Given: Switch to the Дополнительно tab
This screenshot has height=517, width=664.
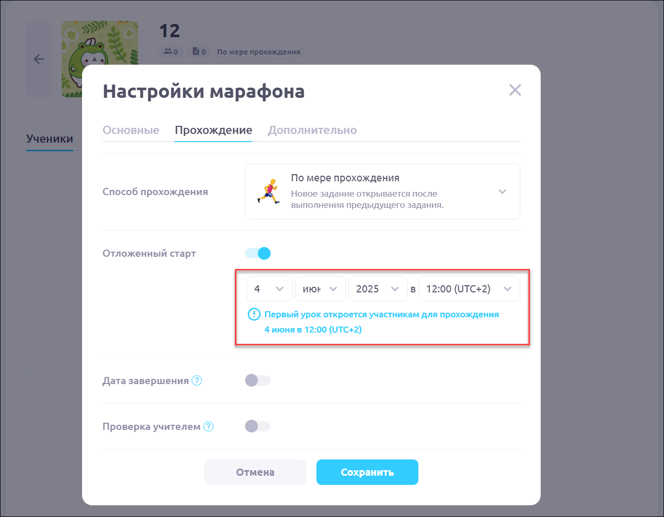Looking at the screenshot, I should (x=312, y=130).
